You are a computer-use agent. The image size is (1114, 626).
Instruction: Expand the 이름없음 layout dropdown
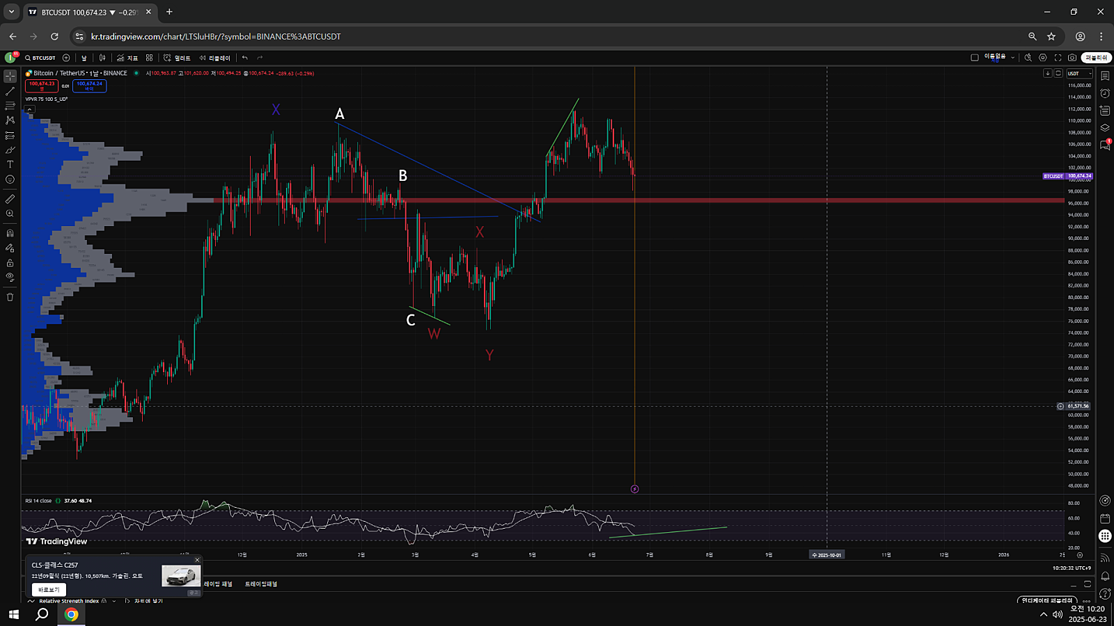(1012, 58)
